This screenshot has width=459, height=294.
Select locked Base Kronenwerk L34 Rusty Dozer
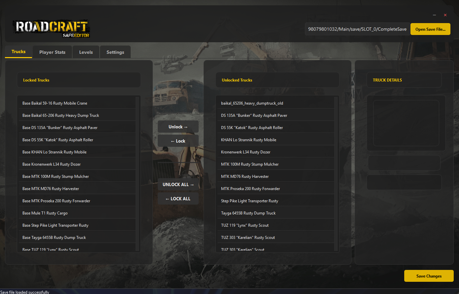pos(77,164)
